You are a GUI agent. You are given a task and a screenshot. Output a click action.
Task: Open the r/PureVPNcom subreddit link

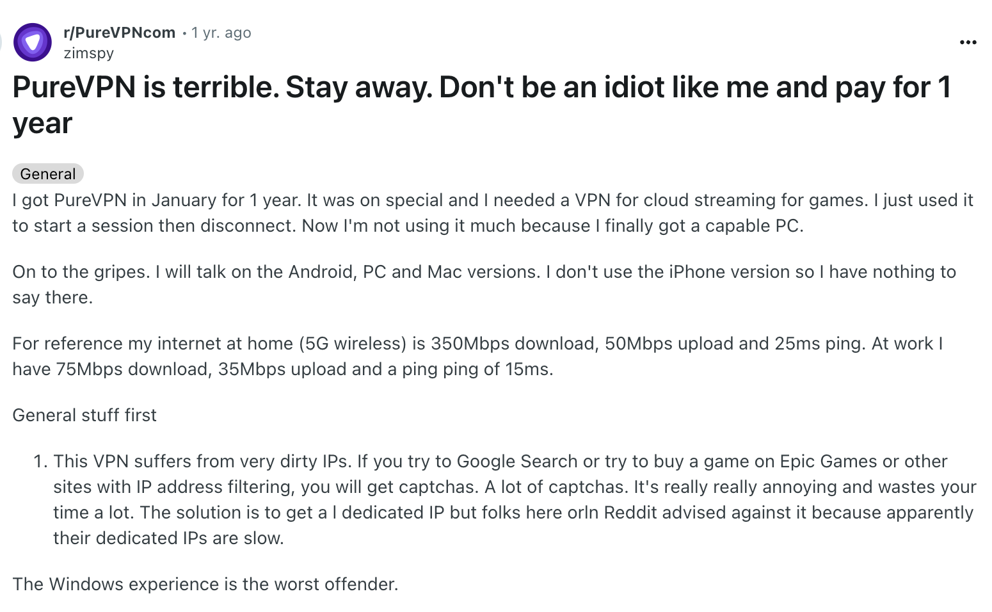120,33
